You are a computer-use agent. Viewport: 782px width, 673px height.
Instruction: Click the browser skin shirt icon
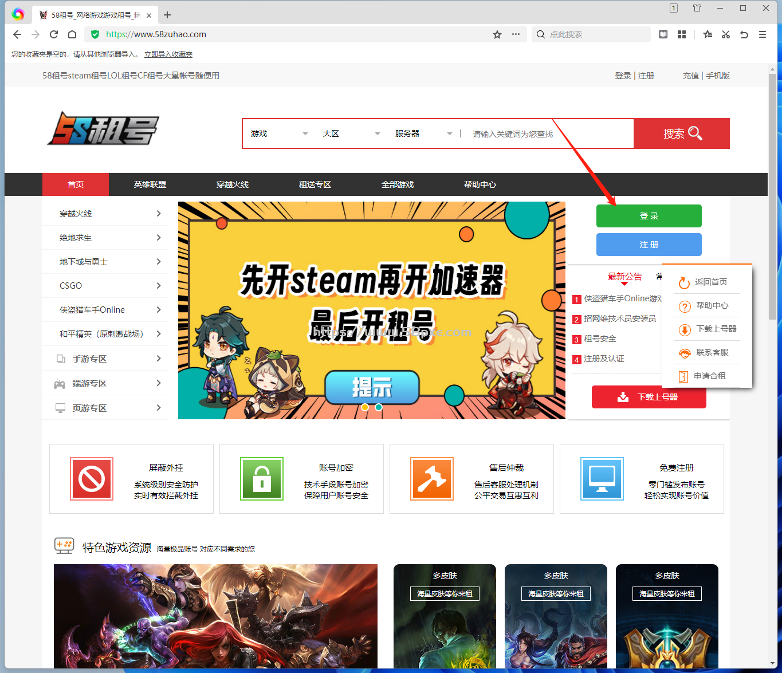click(x=697, y=8)
